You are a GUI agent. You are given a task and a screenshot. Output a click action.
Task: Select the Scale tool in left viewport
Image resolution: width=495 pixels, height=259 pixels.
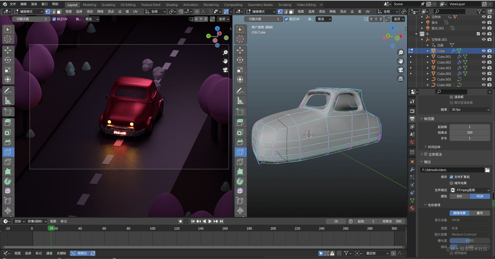click(x=8, y=70)
